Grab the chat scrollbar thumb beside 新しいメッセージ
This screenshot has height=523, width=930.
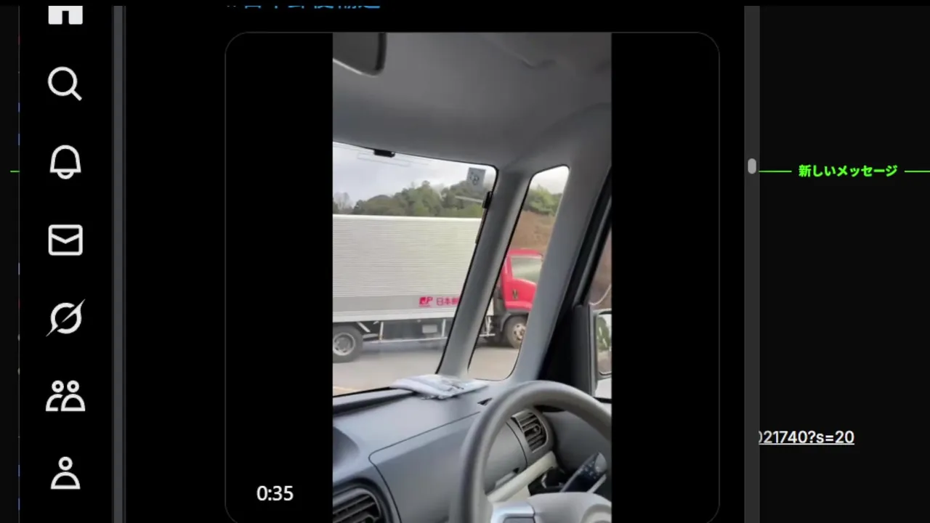752,166
